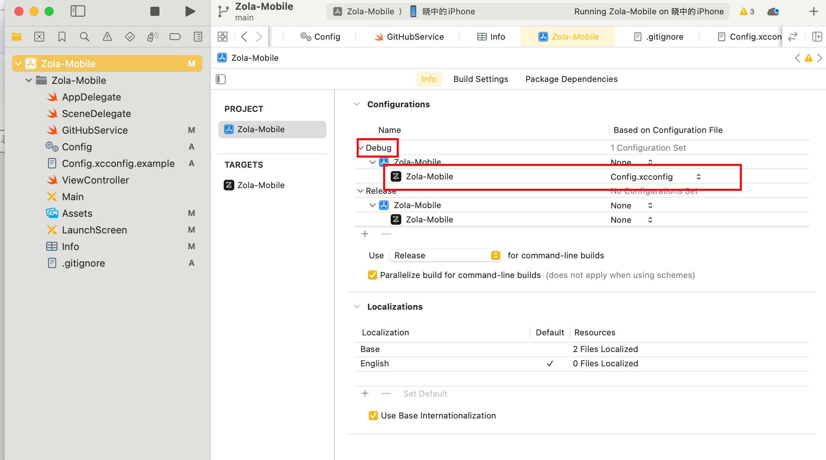Toggle Parallelize build for command-line builds

tap(373, 275)
